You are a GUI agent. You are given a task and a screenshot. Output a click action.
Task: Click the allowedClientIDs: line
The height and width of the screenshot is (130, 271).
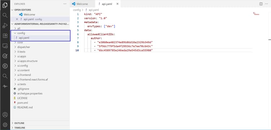pyautogui.click(x=101, y=34)
